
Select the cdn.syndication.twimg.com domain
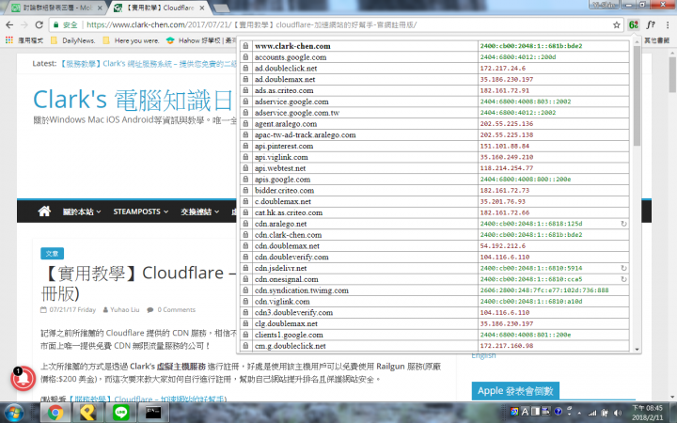[x=302, y=290]
